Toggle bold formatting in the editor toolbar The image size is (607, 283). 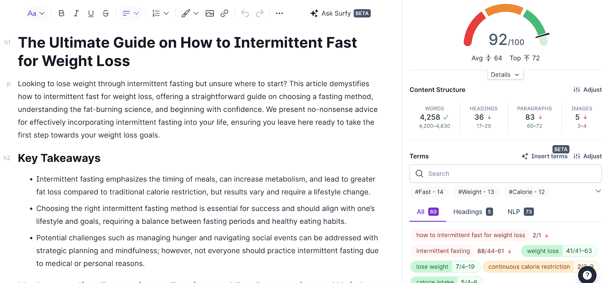(x=61, y=13)
